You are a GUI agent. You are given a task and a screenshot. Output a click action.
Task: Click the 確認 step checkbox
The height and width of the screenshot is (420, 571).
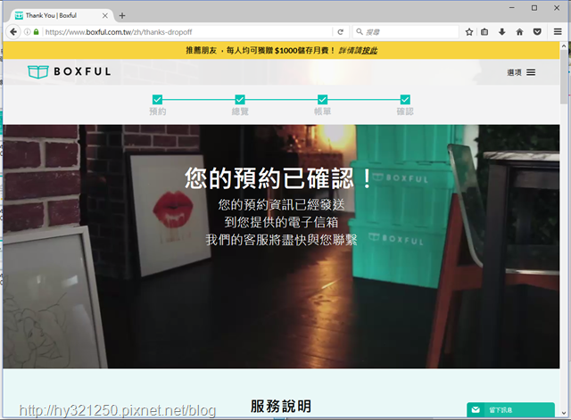405,99
